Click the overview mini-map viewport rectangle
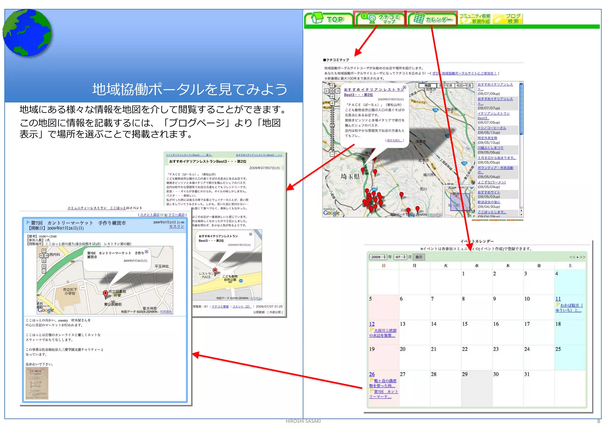 click(x=460, y=202)
